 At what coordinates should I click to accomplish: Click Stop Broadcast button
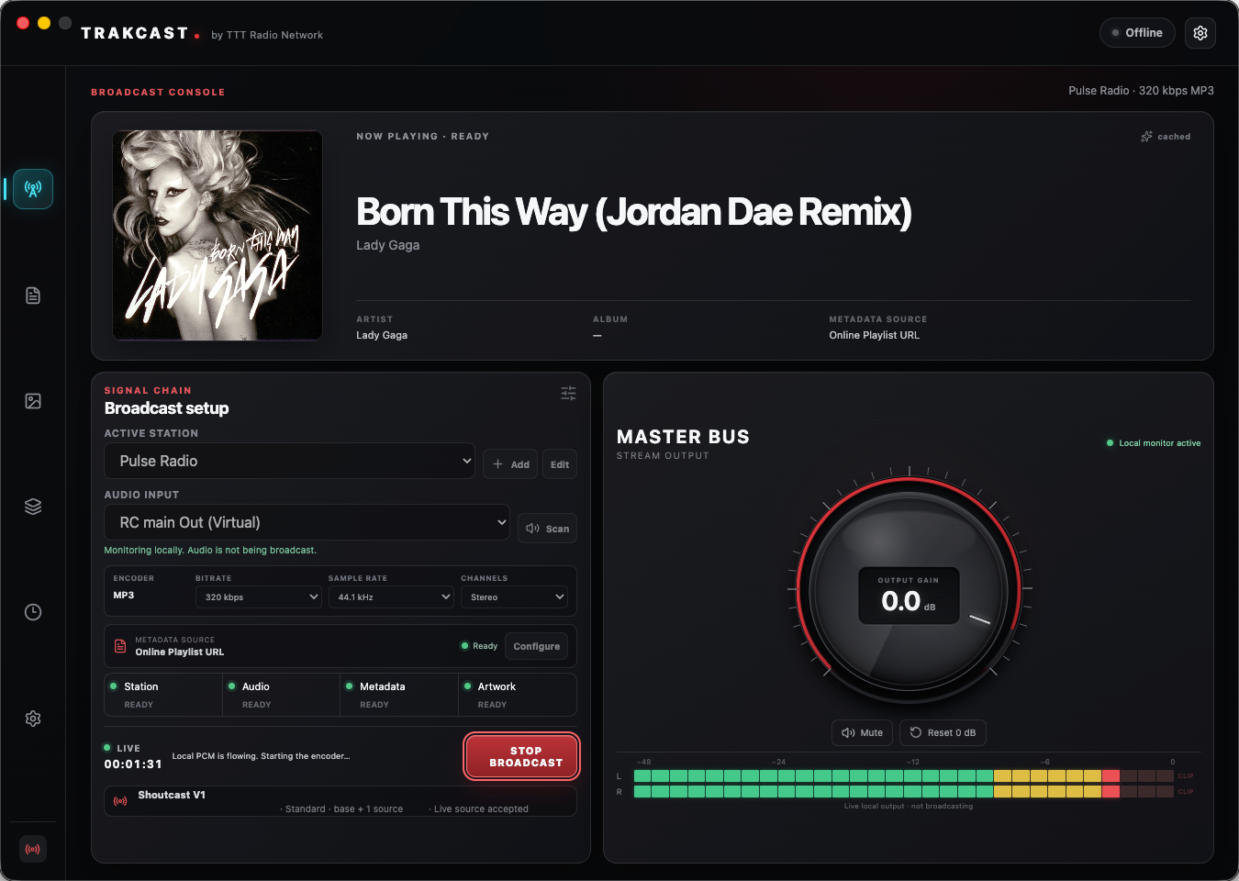[x=521, y=756]
